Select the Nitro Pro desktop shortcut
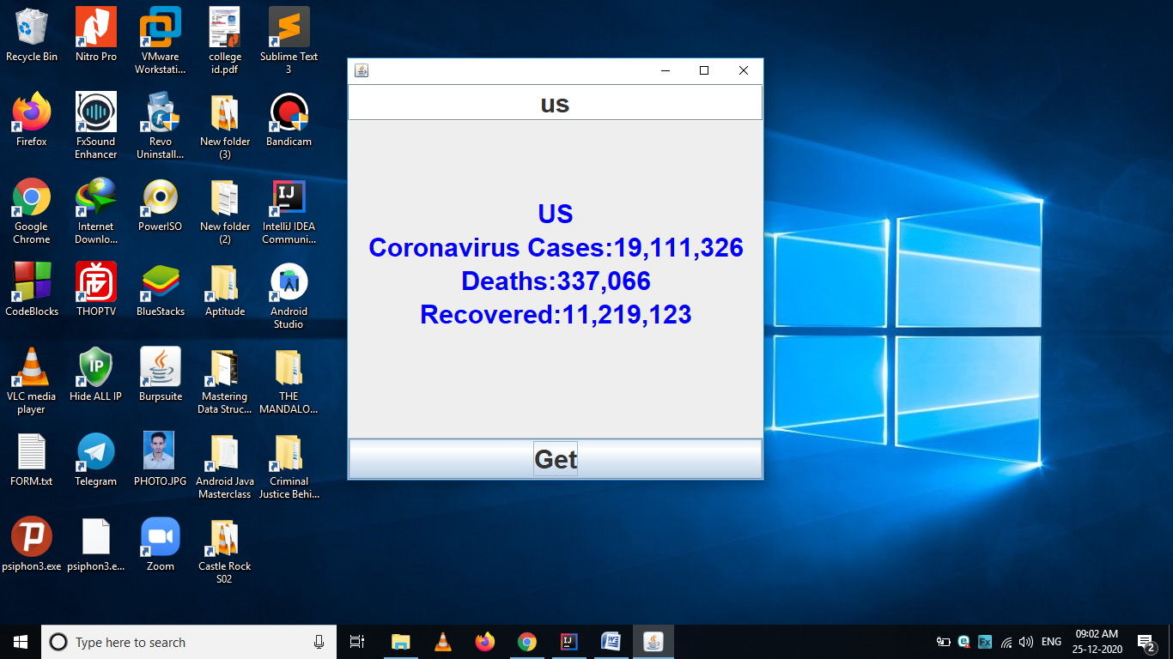 coord(96,35)
